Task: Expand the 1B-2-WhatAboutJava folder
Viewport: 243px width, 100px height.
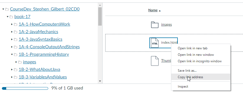Action: [x=12, y=70]
